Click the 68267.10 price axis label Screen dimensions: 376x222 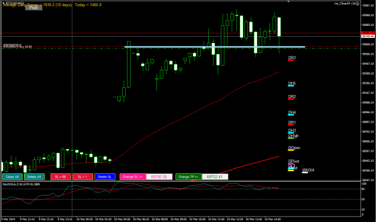[x=368, y=180]
